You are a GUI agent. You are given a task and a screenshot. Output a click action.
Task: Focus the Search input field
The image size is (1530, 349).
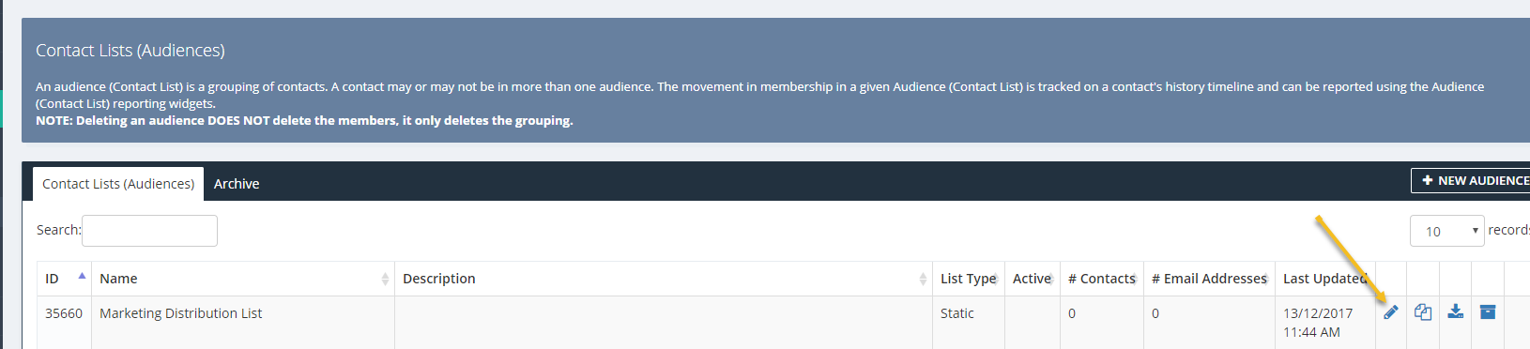click(150, 231)
